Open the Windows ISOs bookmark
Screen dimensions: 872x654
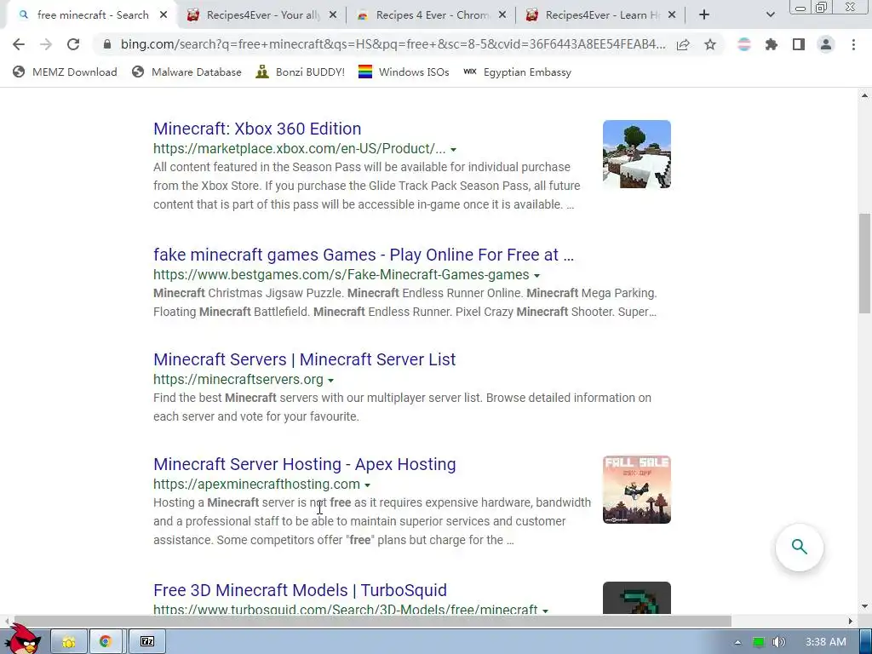point(404,72)
